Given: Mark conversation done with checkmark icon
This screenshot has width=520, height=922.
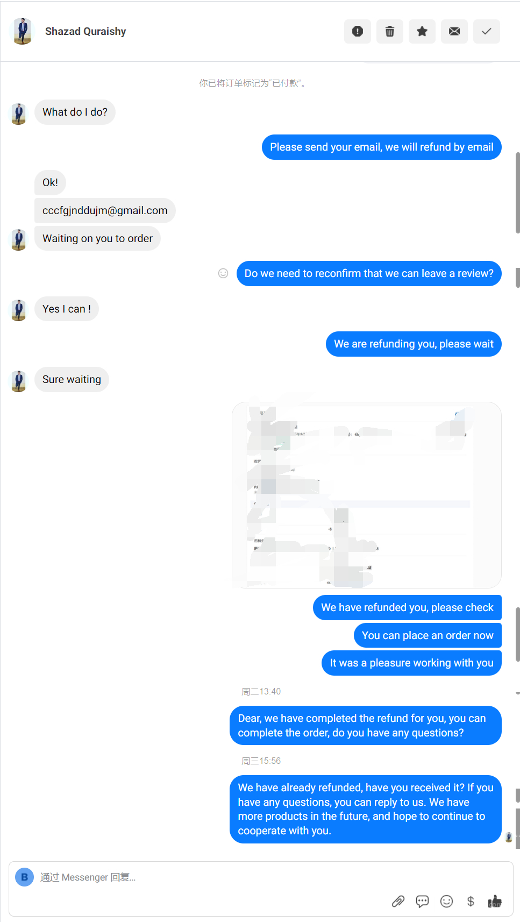Looking at the screenshot, I should 487,31.
